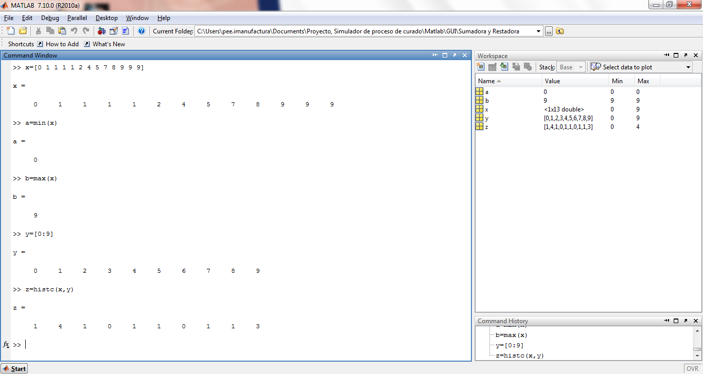Sort Workspace by Min column
This screenshot has height=374, width=703.
click(x=622, y=81)
